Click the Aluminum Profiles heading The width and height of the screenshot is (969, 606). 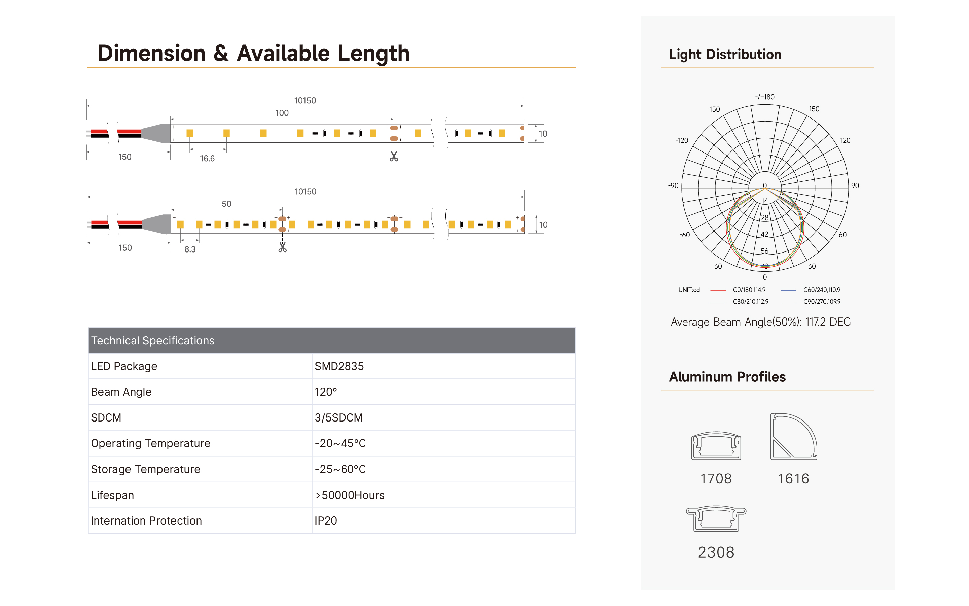727,377
